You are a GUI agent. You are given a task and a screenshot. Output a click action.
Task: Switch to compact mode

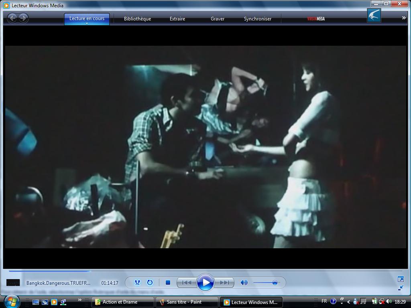click(401, 288)
